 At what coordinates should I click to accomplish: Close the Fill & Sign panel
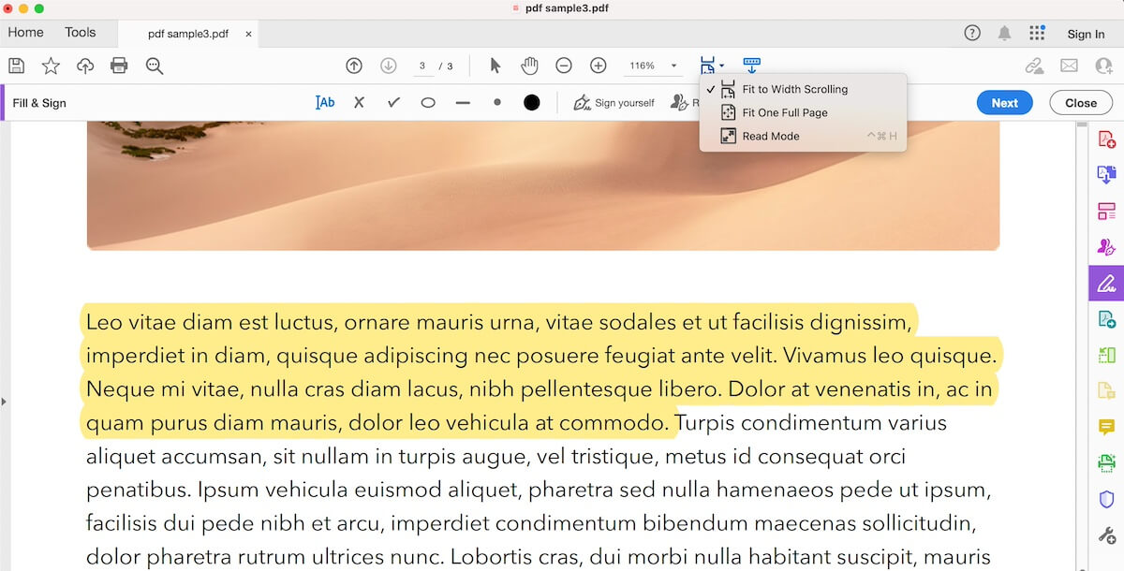[1080, 103]
